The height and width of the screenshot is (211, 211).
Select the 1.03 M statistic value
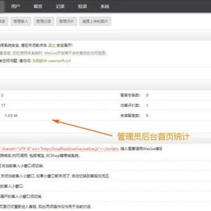[x=11, y=115]
